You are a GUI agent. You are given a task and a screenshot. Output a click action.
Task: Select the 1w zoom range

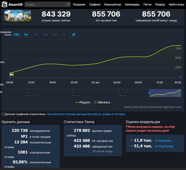(26, 35)
